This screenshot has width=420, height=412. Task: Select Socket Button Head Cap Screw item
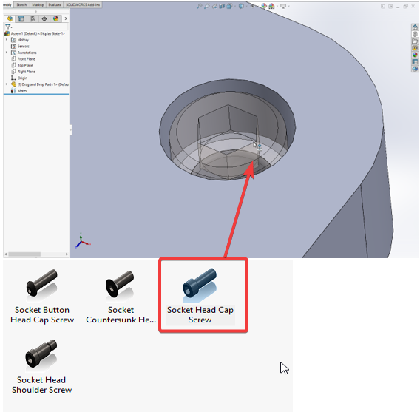42,297
